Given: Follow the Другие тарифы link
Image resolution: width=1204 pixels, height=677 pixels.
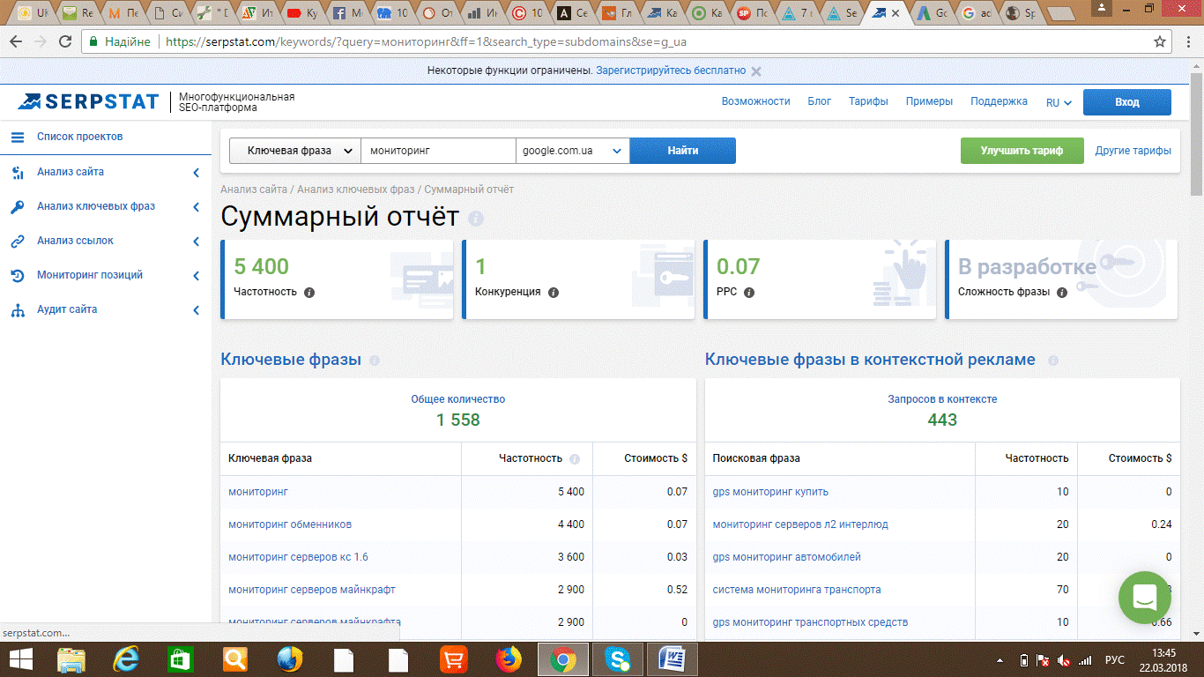Looking at the screenshot, I should point(1133,151).
